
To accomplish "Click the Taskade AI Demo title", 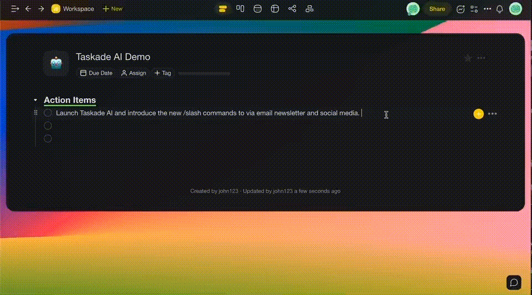I will 113,57.
